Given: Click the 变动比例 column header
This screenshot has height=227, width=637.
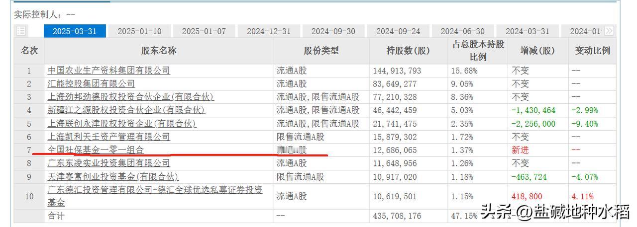Looking at the screenshot, I should coord(592,50).
